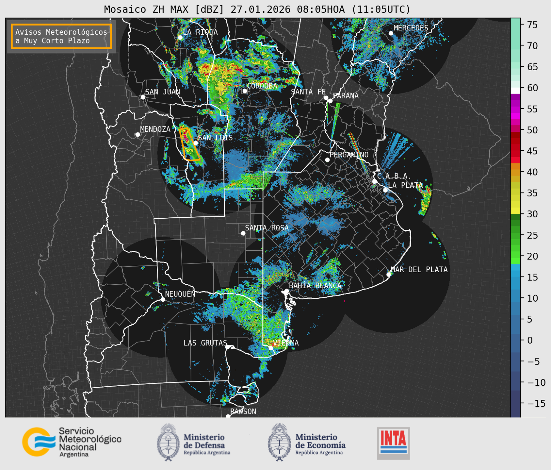Viewport: 551px width, 470px height.
Task: Click the SANTA ROSA label text
Action: click(x=267, y=228)
